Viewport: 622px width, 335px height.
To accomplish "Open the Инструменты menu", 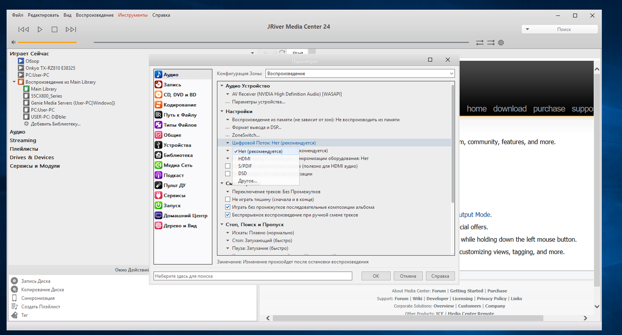I will [133, 15].
